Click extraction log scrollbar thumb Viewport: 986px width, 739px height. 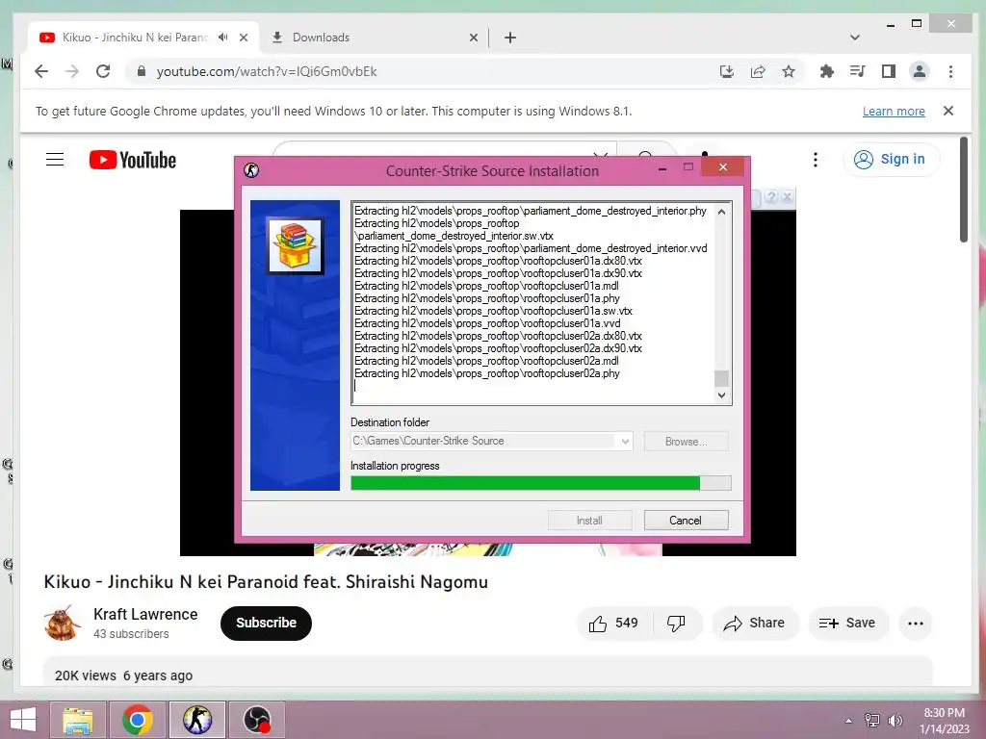click(721, 379)
